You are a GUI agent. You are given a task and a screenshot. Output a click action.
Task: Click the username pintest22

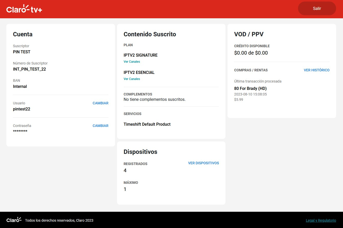[22, 109]
